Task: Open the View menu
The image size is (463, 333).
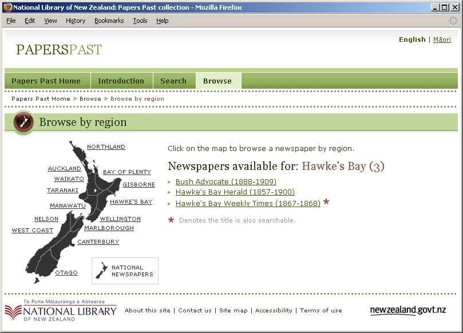Action: pyautogui.click(x=50, y=21)
